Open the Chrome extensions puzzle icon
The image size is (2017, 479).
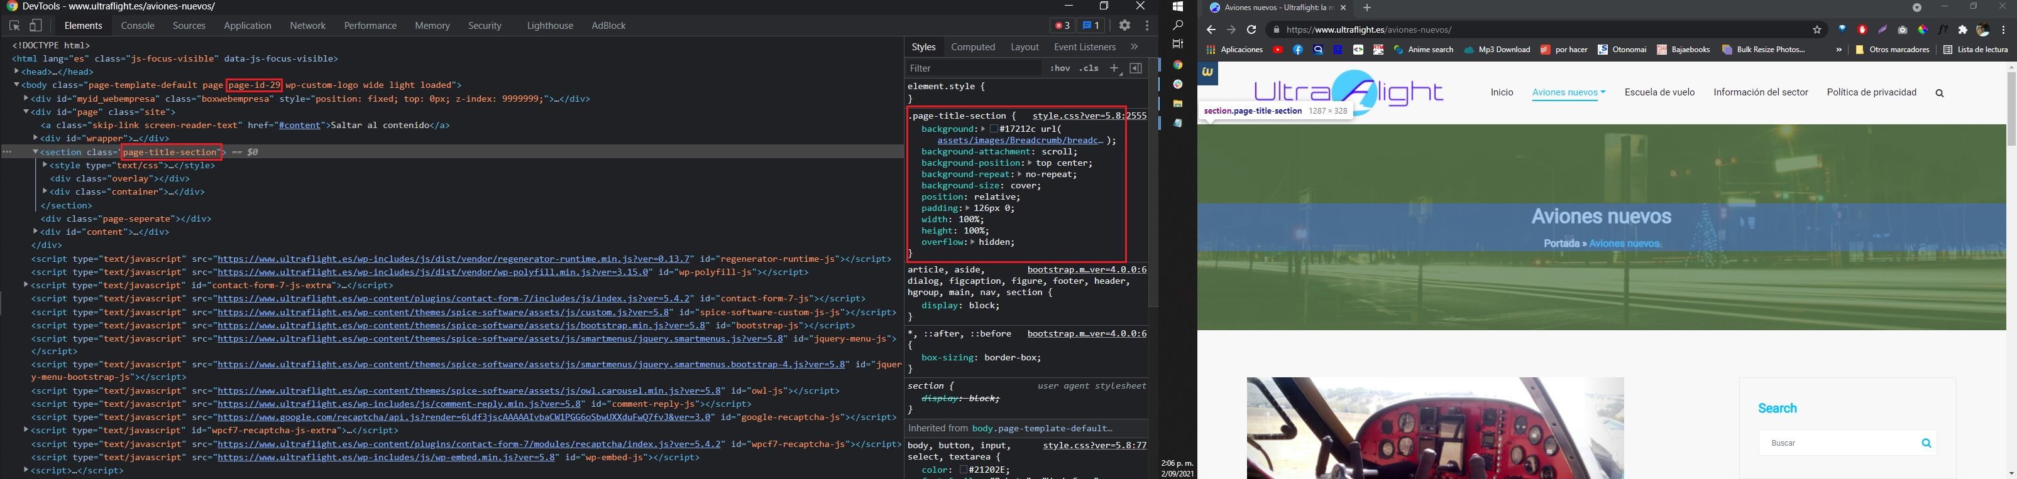point(1963,31)
